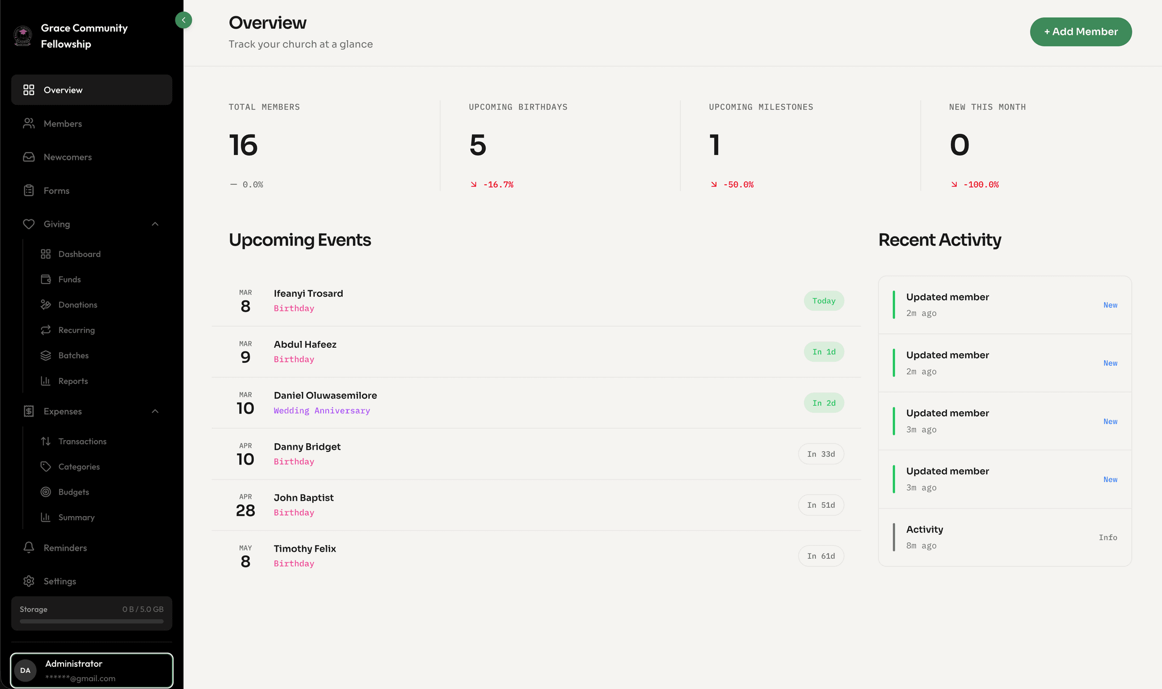Open Ifeanyi Trosard's birthday event
The width and height of the screenshot is (1162, 689).
click(309, 293)
